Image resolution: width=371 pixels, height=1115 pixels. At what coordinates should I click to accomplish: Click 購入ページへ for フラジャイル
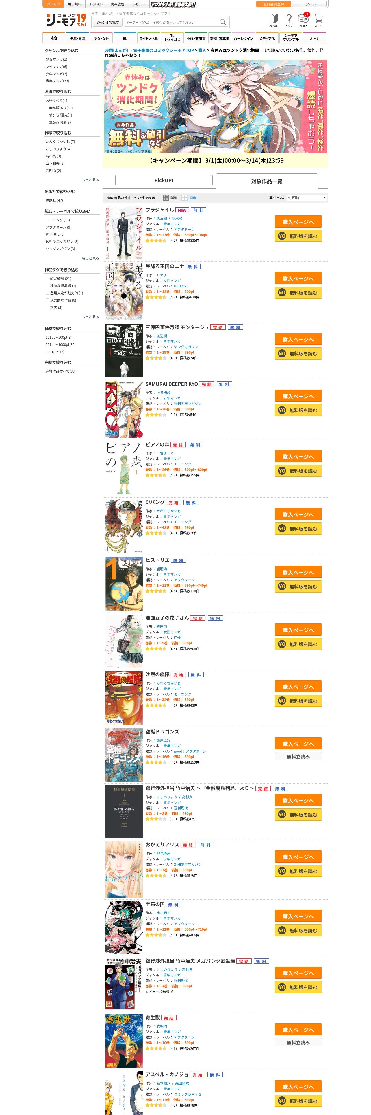point(298,222)
